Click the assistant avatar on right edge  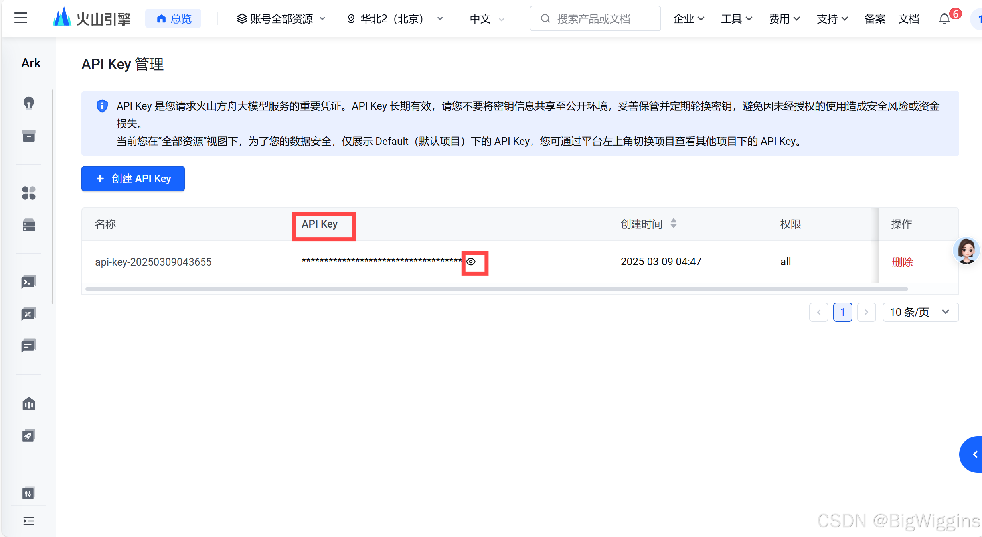click(966, 250)
